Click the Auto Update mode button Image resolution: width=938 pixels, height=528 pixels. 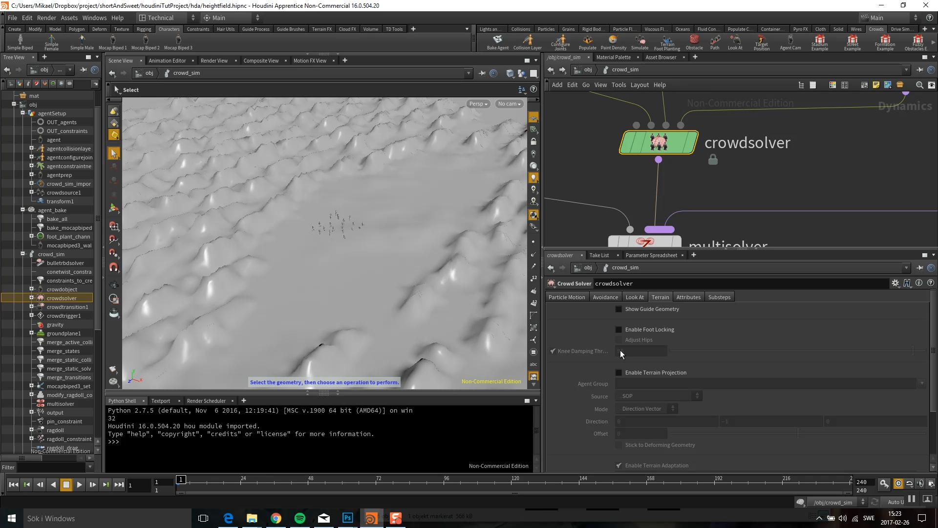click(x=895, y=502)
